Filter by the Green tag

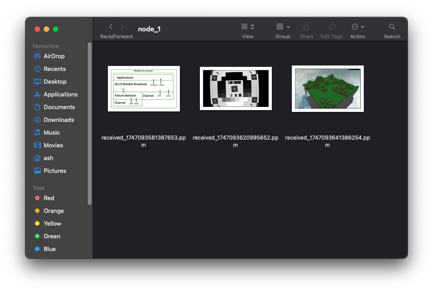51,237
